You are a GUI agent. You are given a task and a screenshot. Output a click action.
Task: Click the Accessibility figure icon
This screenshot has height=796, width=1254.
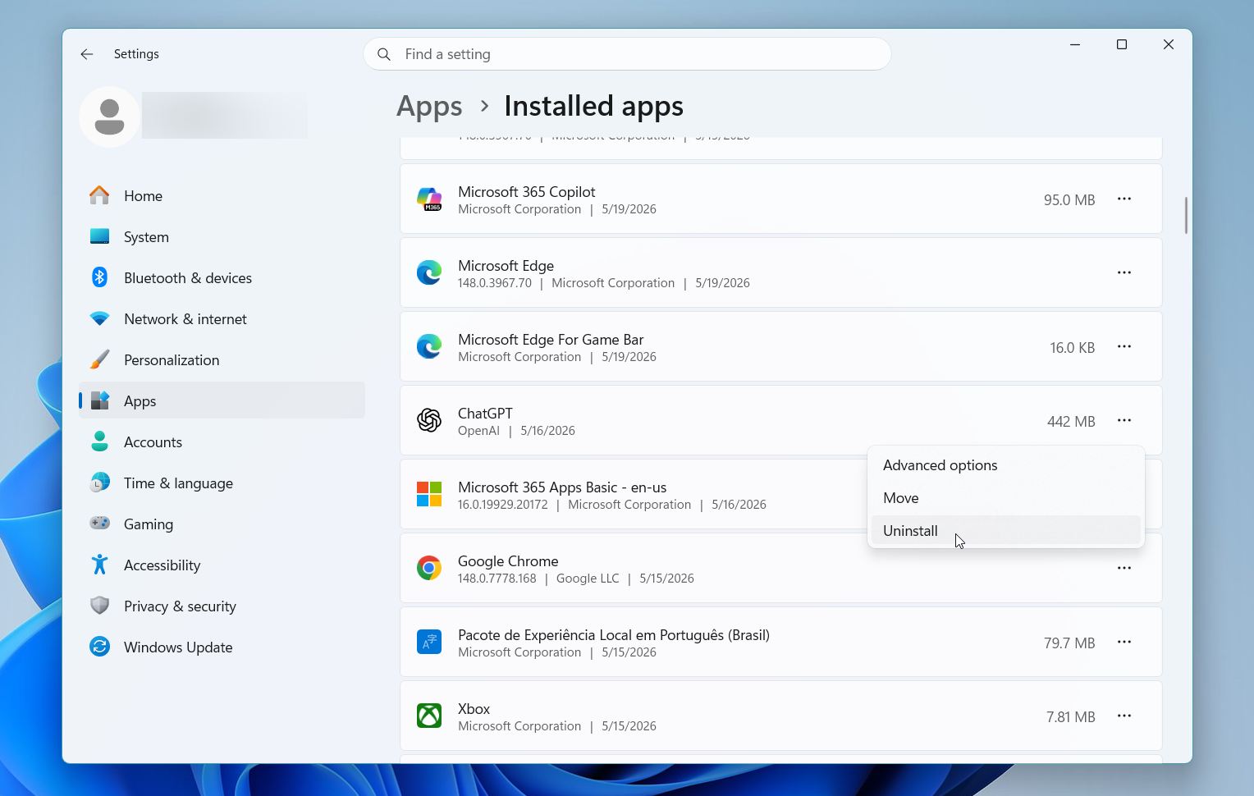coord(99,565)
